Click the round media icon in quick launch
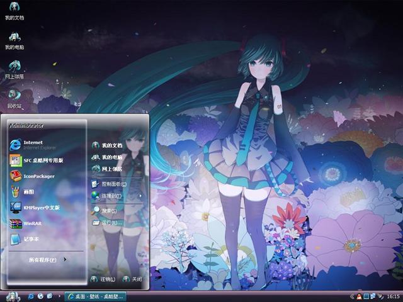The height and width of the screenshot is (302, 403). coord(40,296)
